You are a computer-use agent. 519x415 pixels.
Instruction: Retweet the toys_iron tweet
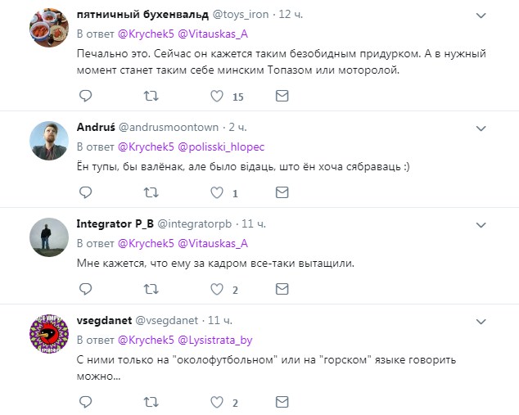click(x=151, y=96)
